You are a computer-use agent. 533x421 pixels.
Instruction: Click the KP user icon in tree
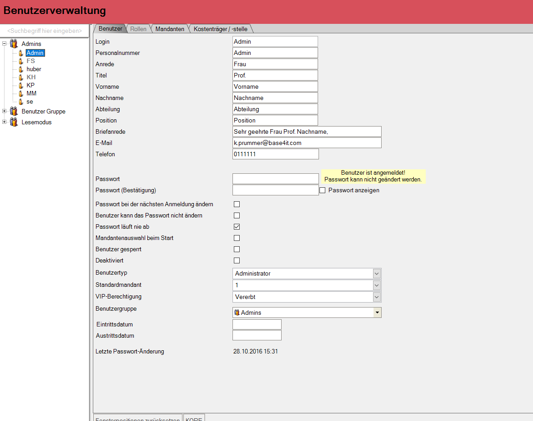coord(21,86)
